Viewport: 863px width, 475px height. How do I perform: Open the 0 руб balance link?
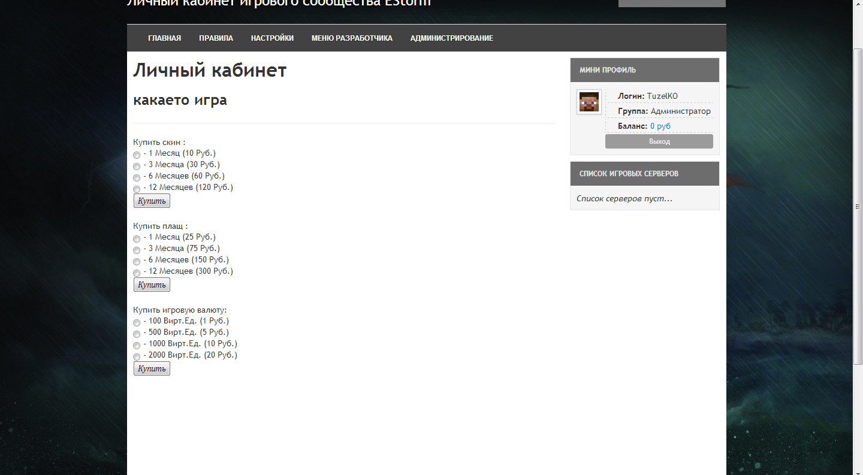coord(660,126)
